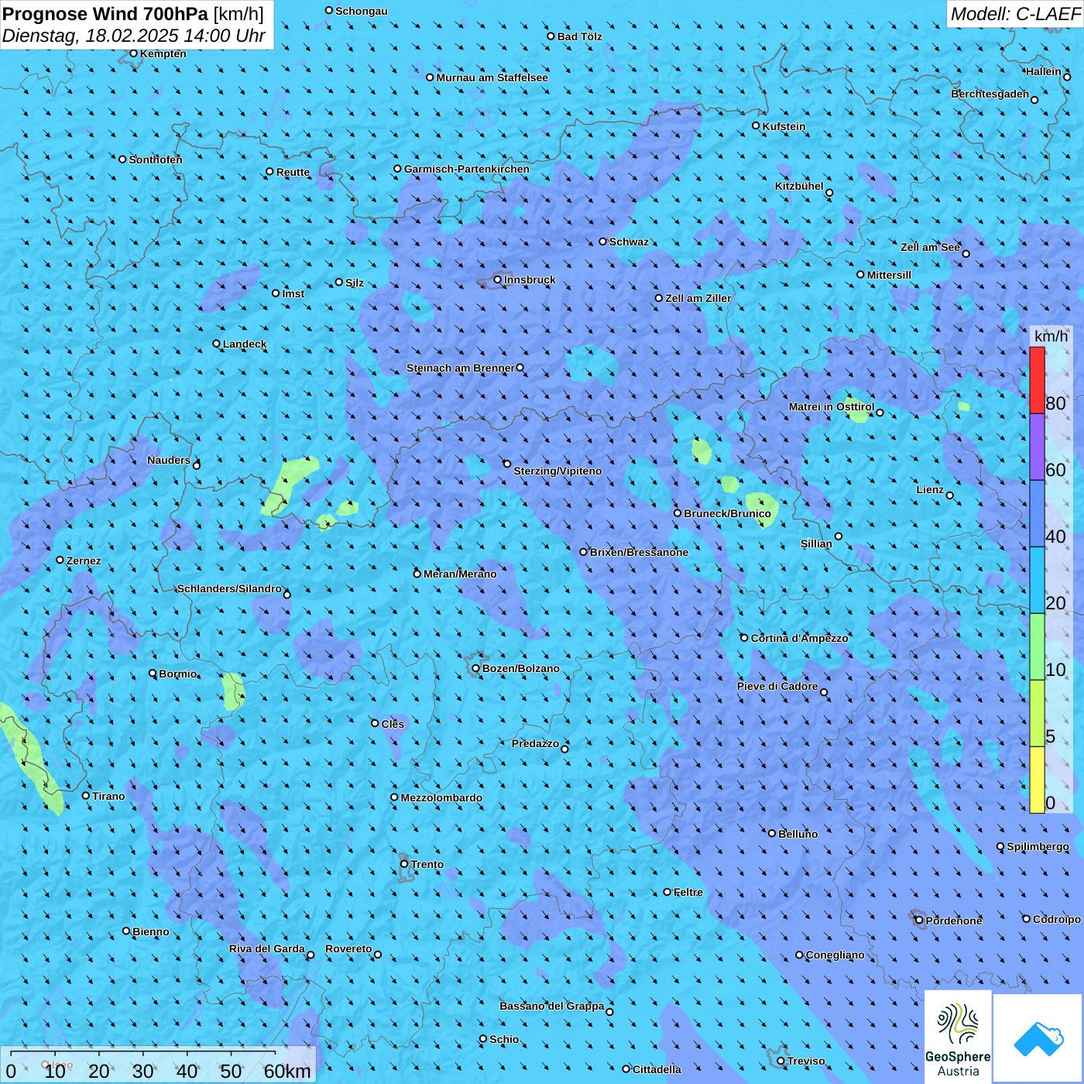The height and width of the screenshot is (1084, 1084).
Task: Click the 'Garmisch-Partenkirchen' label
Action: [x=467, y=169]
